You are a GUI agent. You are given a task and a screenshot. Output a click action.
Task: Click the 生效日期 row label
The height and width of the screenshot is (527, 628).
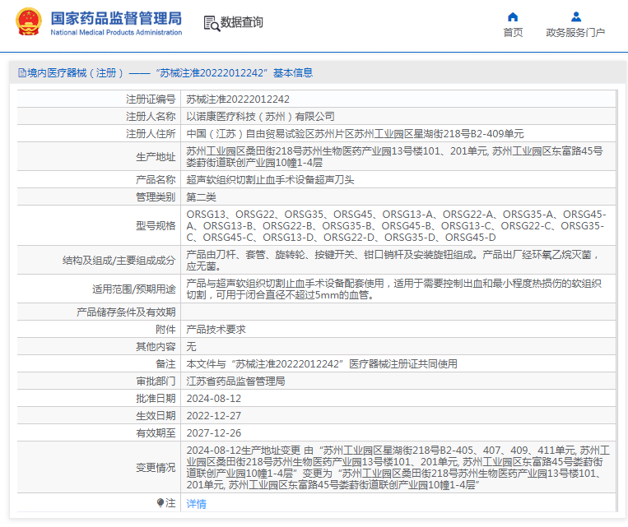tap(156, 416)
